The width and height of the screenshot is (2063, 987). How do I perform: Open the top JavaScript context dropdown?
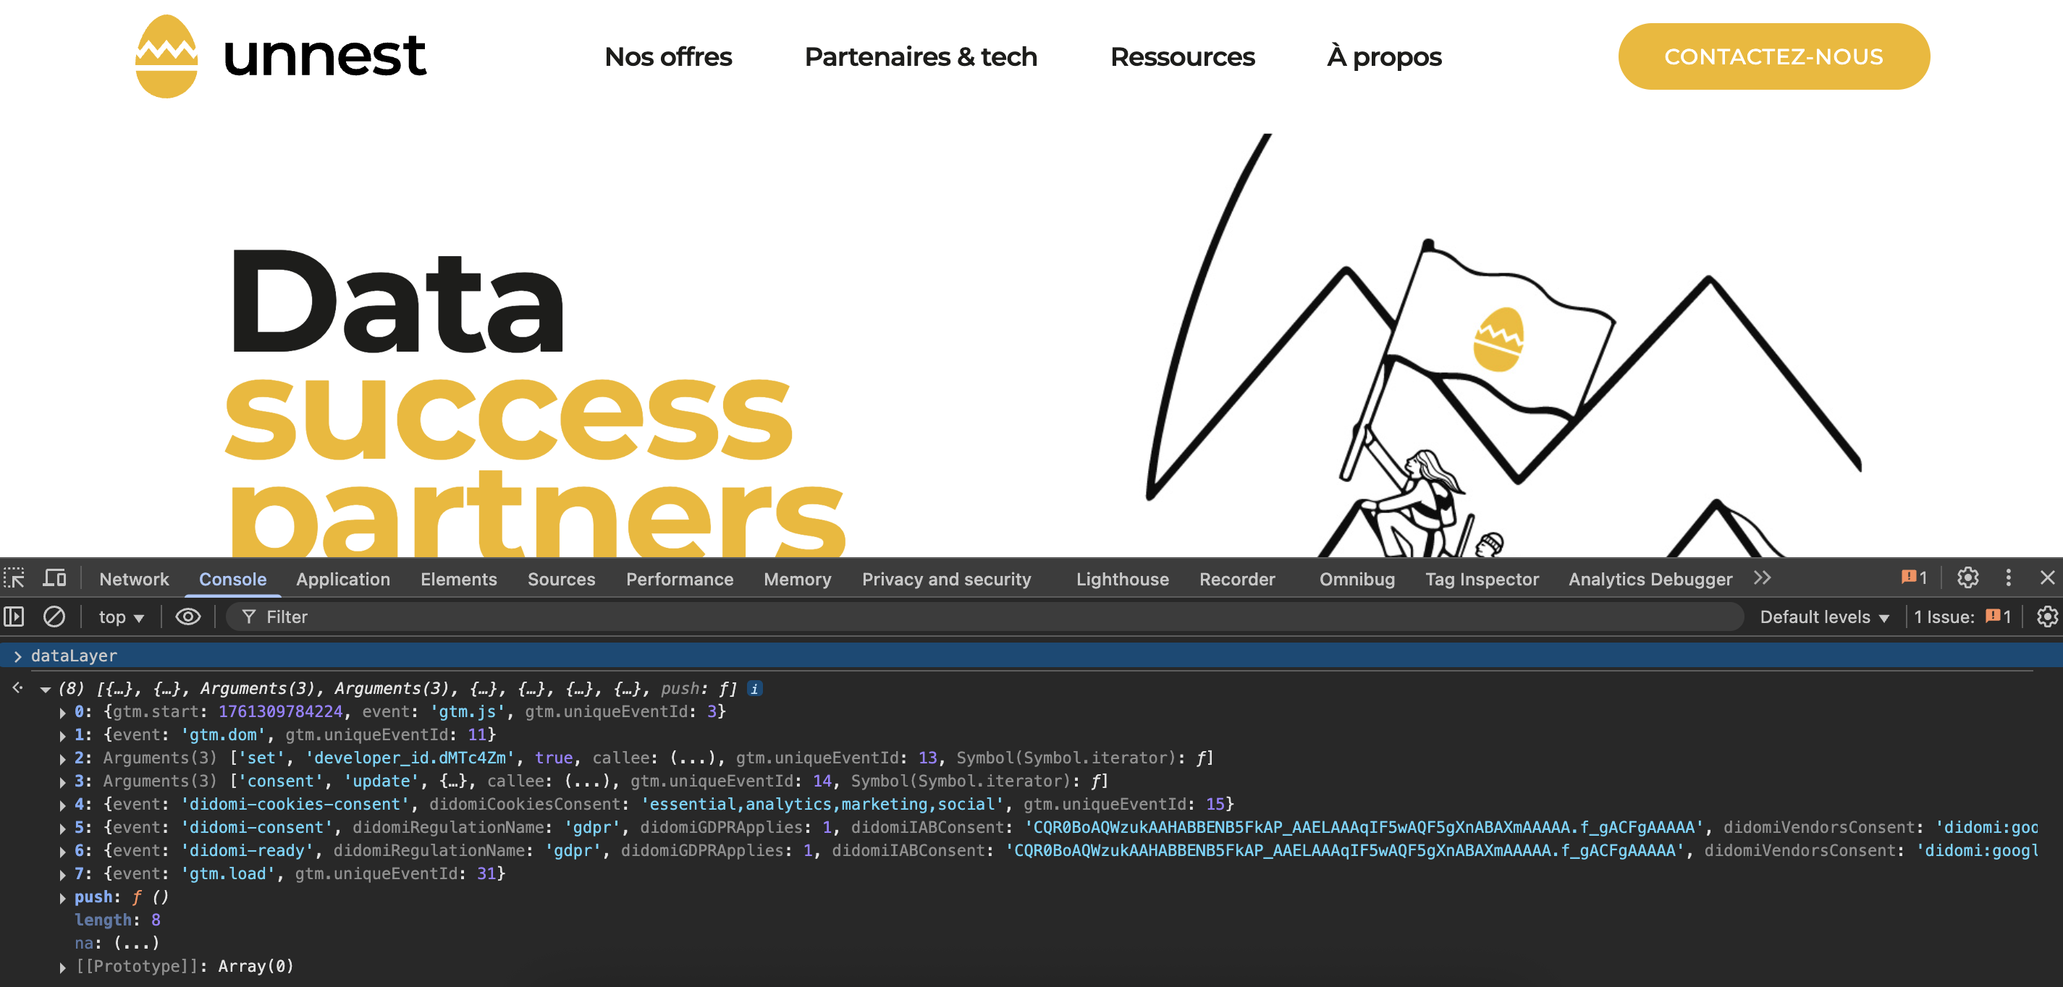pyautogui.click(x=121, y=617)
